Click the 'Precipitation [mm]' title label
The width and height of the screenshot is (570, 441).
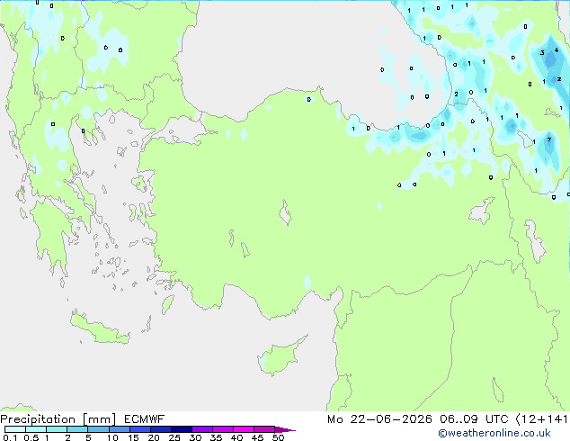58,419
